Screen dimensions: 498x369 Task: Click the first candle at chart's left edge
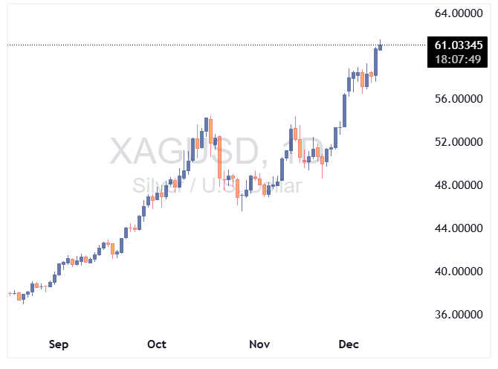click(x=10, y=294)
